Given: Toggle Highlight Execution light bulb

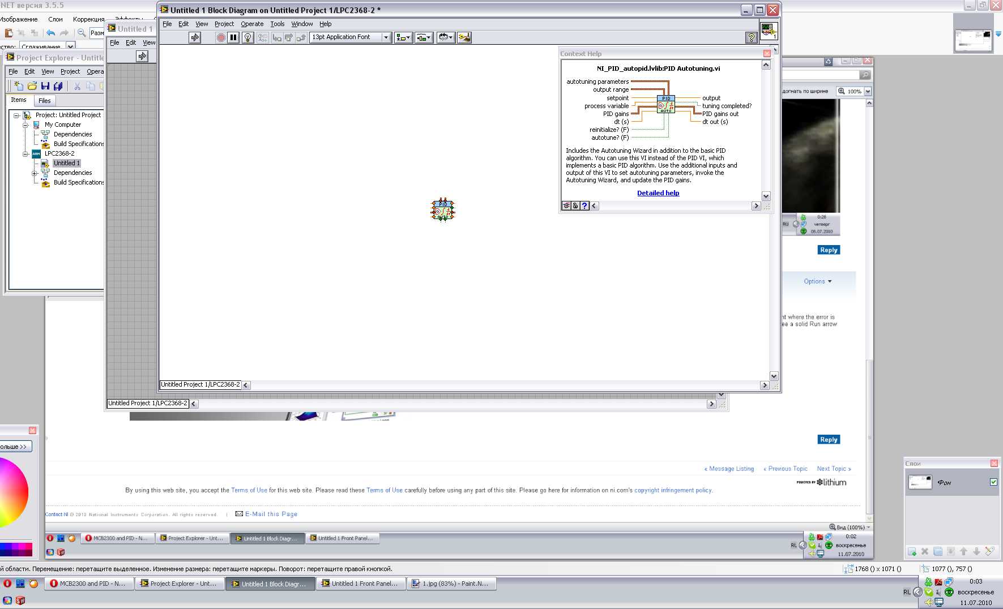Looking at the screenshot, I should coord(247,37).
